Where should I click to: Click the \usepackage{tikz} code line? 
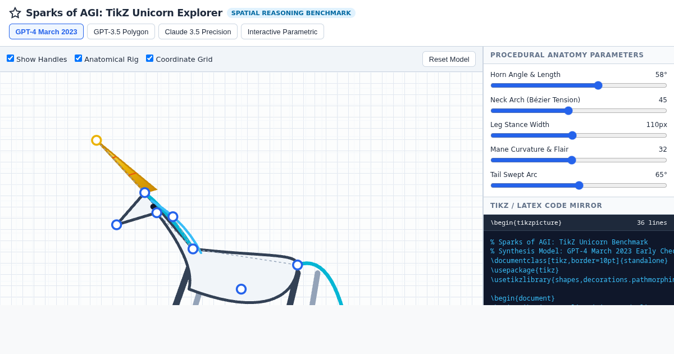(x=525, y=270)
